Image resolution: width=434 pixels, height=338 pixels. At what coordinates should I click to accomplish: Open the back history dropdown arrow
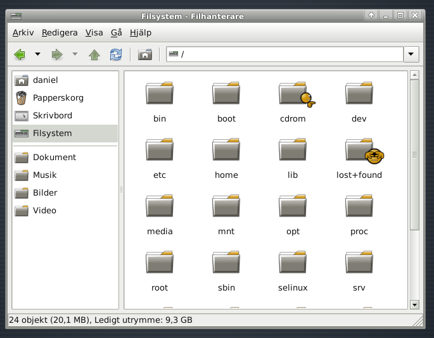tap(37, 54)
